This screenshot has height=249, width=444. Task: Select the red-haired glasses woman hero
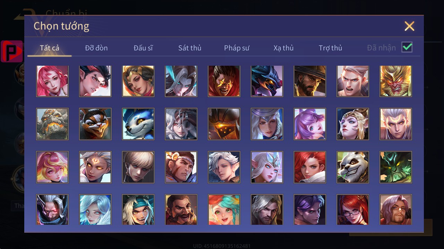click(x=353, y=210)
